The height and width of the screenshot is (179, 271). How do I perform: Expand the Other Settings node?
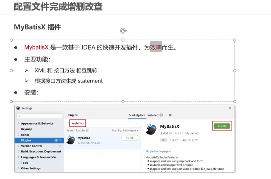[19, 168]
